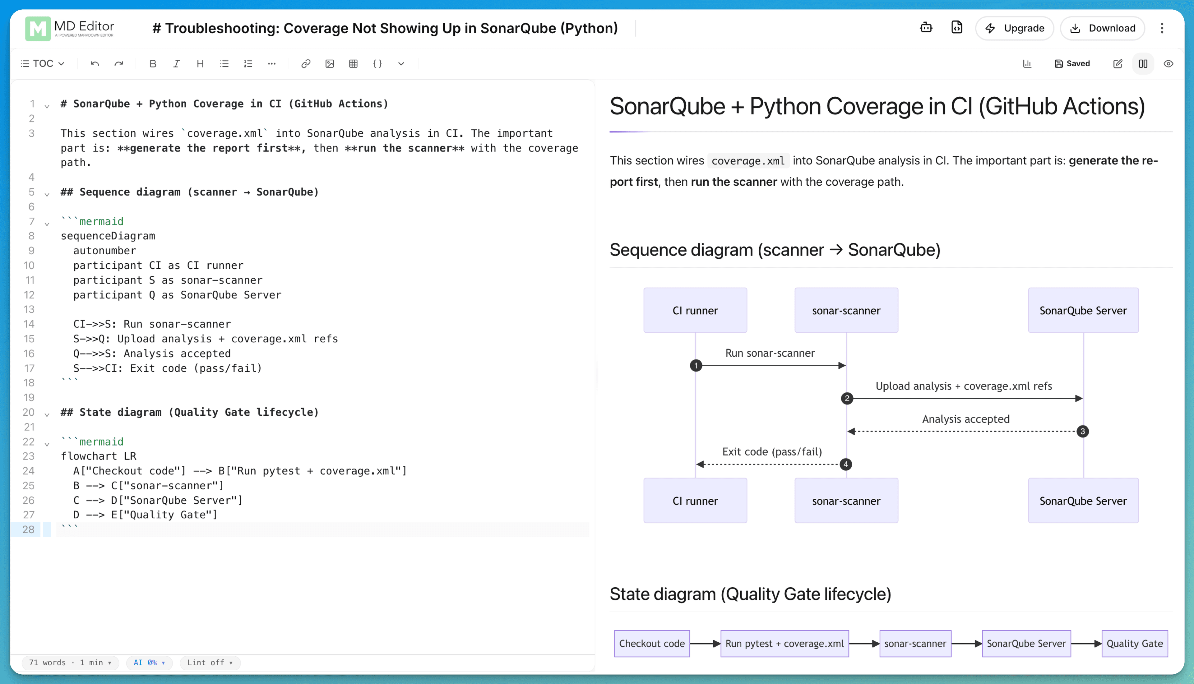This screenshot has width=1194, height=684.
Task: Insert a hyperlink
Action: click(306, 63)
